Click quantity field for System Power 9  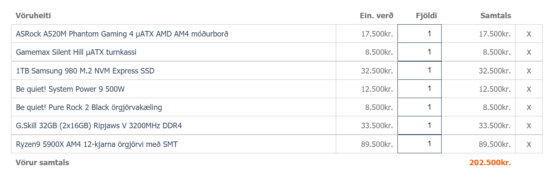click(420, 89)
